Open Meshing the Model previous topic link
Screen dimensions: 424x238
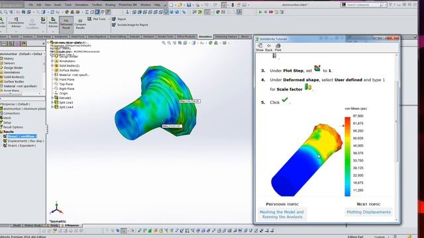tap(282, 214)
